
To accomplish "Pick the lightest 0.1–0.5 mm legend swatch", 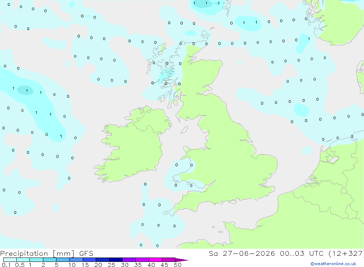I will [10, 260].
